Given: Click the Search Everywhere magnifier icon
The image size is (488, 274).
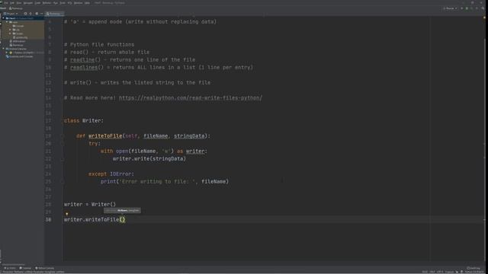Looking at the screenshot, I should pyautogui.click(x=483, y=8).
